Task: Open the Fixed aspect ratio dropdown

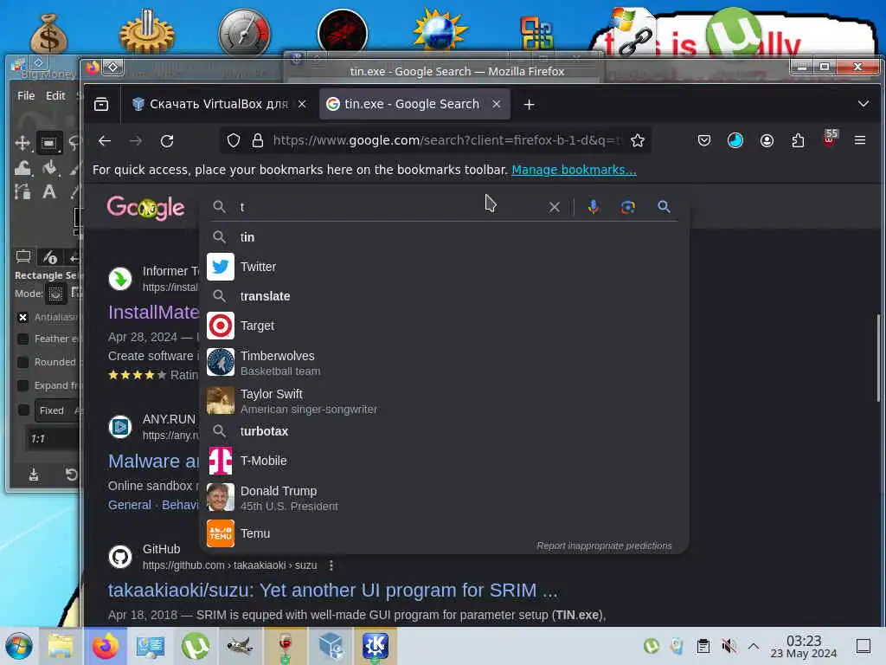Action: click(x=58, y=410)
